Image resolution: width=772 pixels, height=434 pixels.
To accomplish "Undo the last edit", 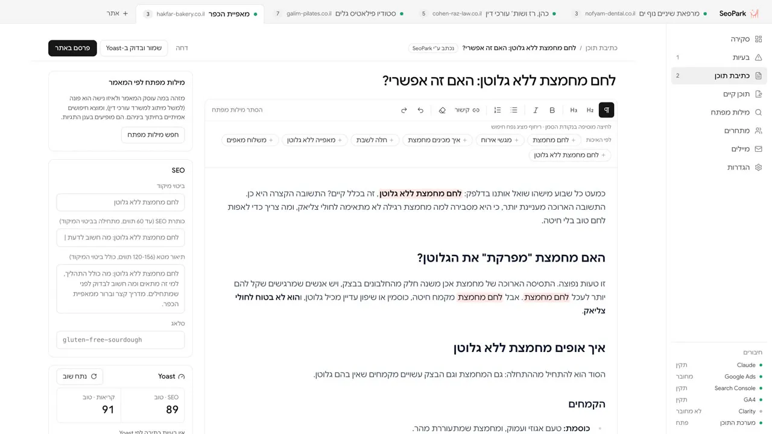I will coord(420,110).
